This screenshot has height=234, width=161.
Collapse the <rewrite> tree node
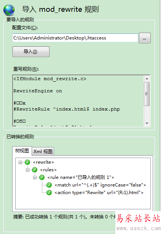pyautogui.click(x=20, y=162)
